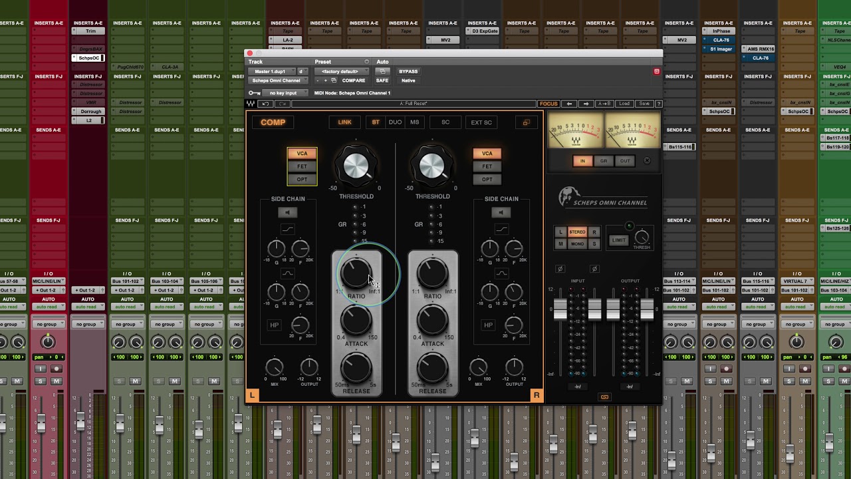This screenshot has height=479, width=851.
Task: Open Waves help question mark button
Action: 658,104
